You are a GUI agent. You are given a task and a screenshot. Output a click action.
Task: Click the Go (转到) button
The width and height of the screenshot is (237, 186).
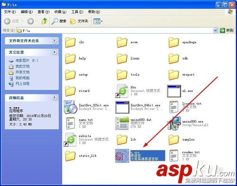pyautogui.click(x=227, y=30)
